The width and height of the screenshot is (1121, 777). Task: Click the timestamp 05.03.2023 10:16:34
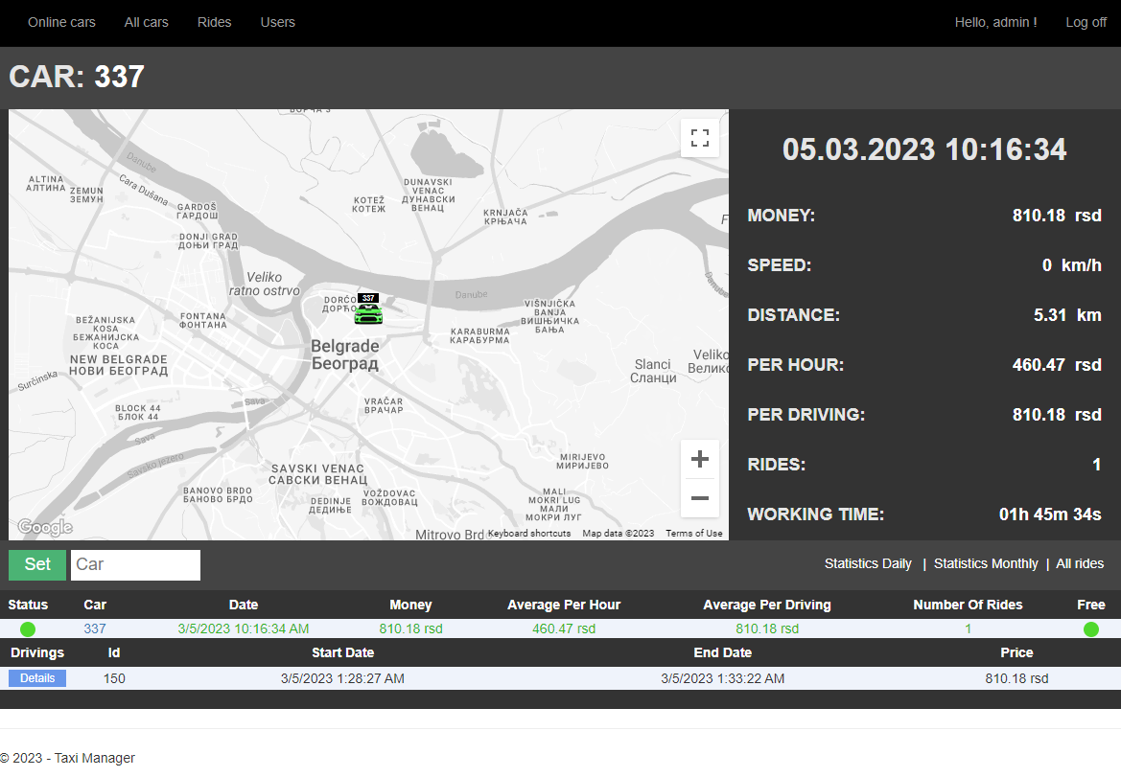coord(924,149)
